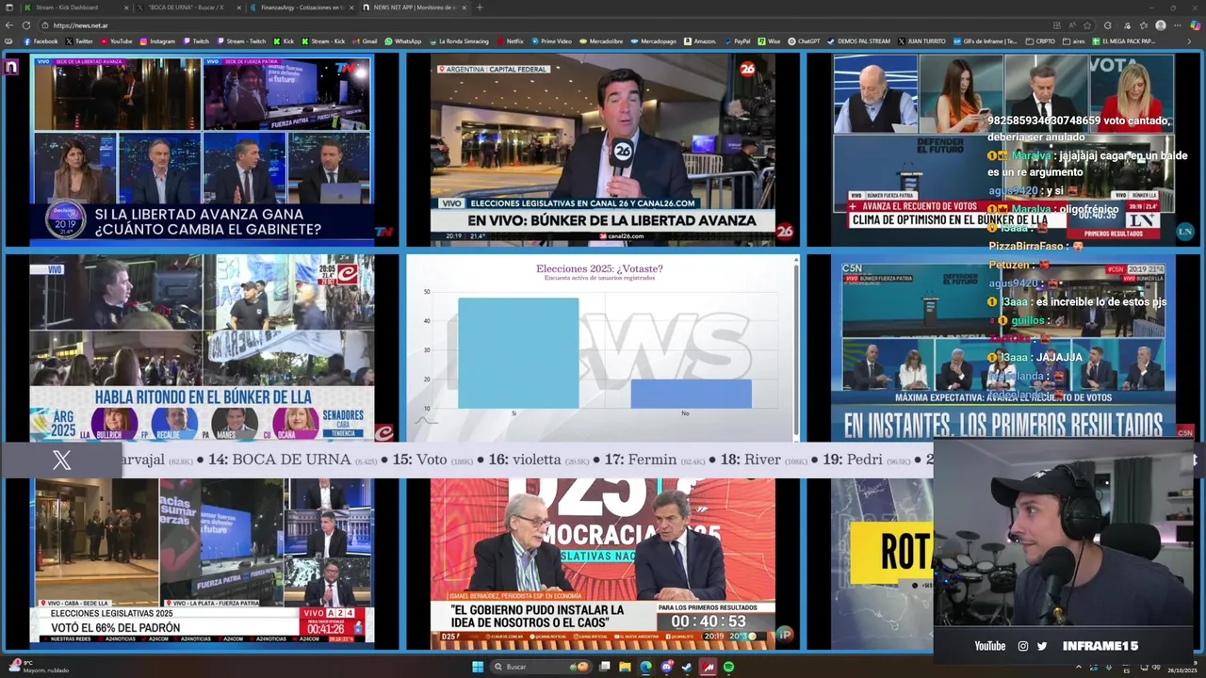The image size is (1206, 678).
Task: Open the ChatGPT bookmark
Action: (804, 41)
